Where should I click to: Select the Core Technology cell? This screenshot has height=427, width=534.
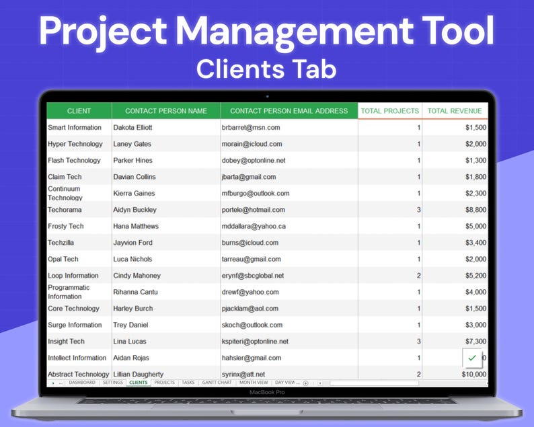click(79, 309)
